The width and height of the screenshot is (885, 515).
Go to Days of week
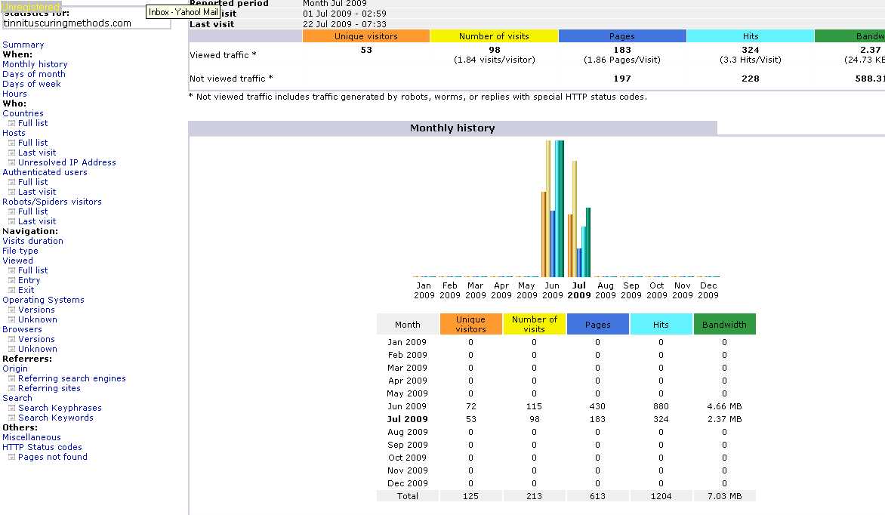point(32,84)
